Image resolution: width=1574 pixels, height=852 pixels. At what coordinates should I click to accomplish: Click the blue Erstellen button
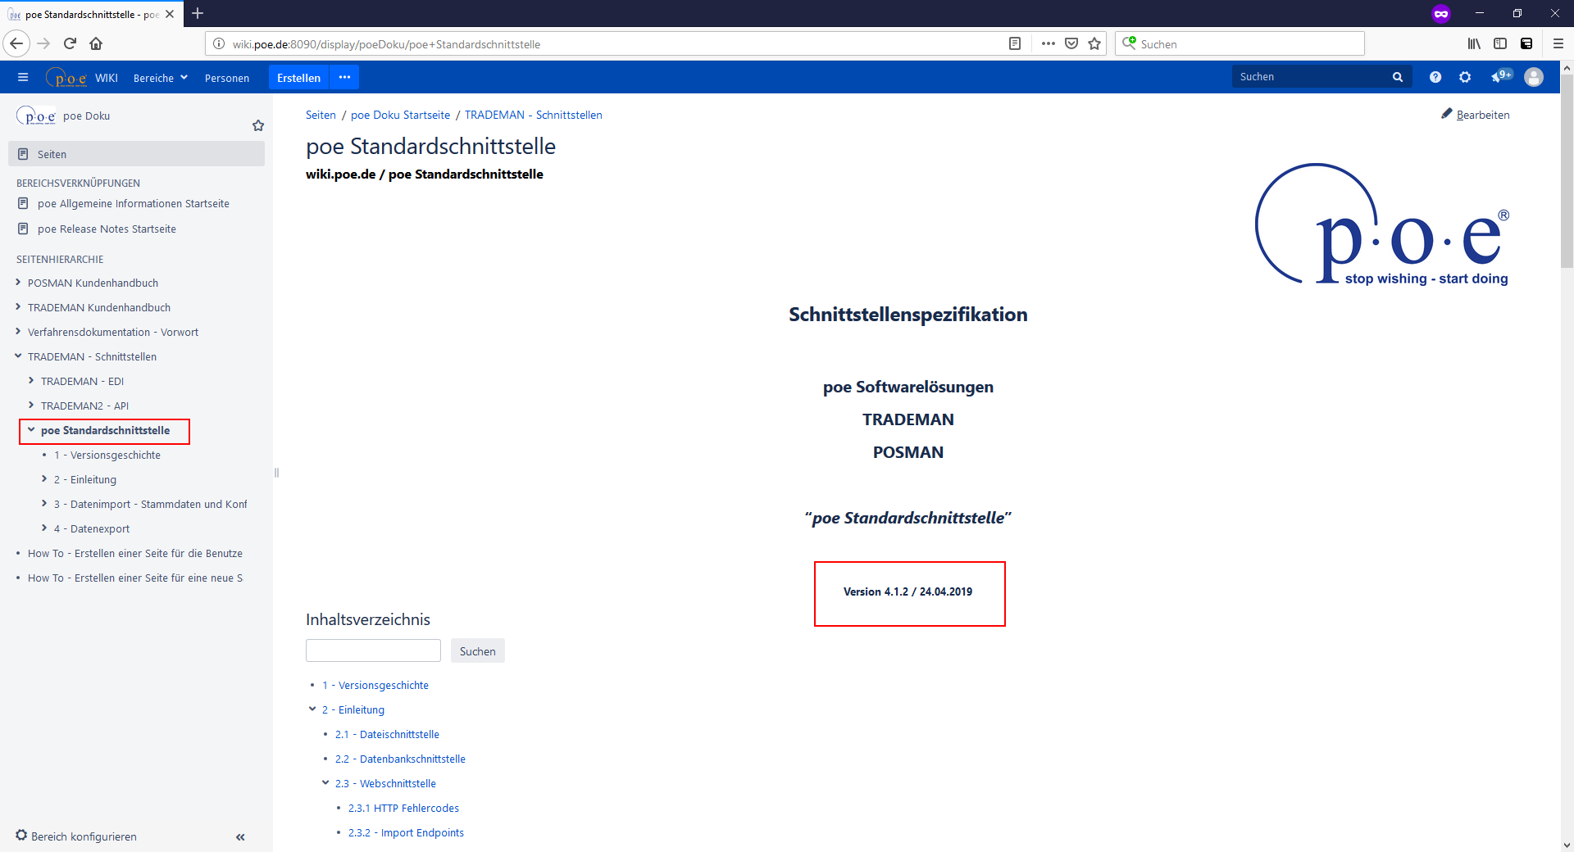pos(298,78)
